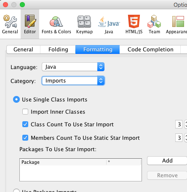This screenshot has height=192, width=187.
Task: Switch to the Folding tab
Action: (x=58, y=49)
